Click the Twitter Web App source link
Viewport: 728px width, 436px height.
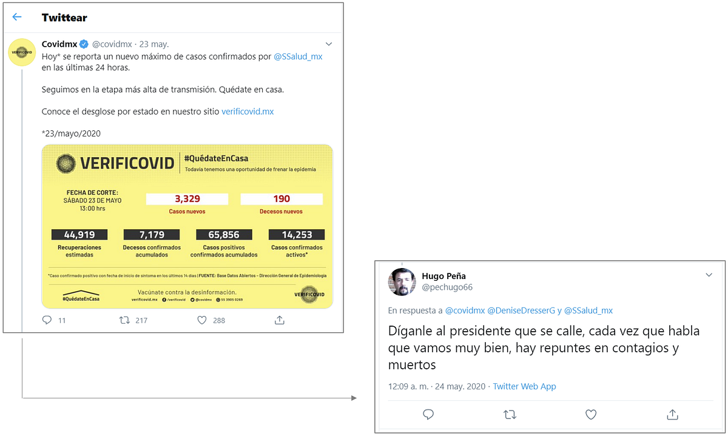[x=524, y=386]
